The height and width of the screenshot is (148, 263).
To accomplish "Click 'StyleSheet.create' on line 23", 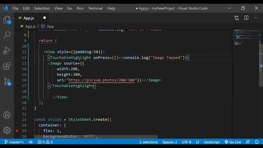I will point(88,120).
